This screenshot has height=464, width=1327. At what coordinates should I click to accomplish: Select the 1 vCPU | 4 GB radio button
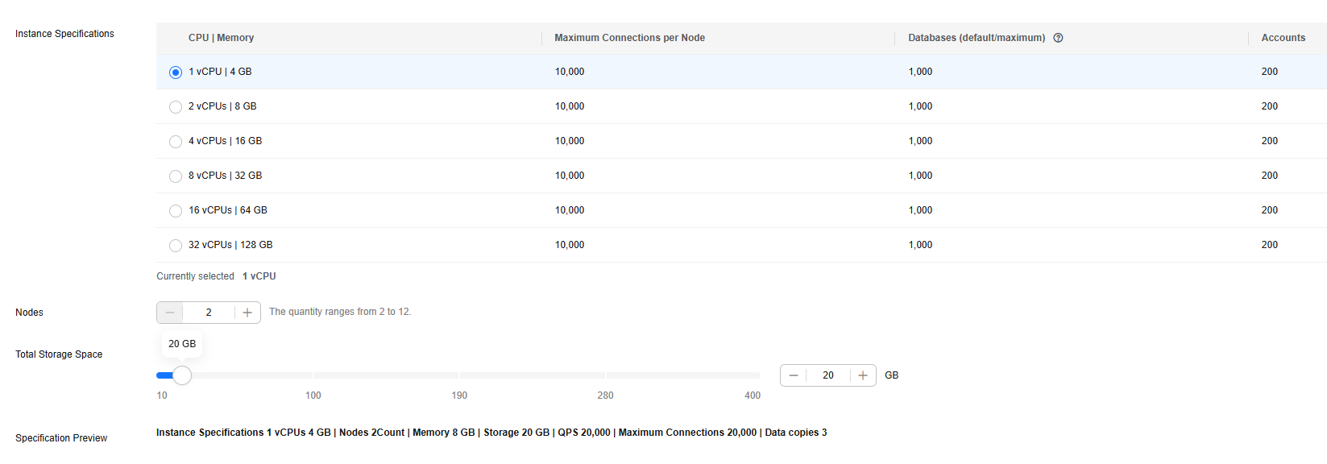pos(176,72)
